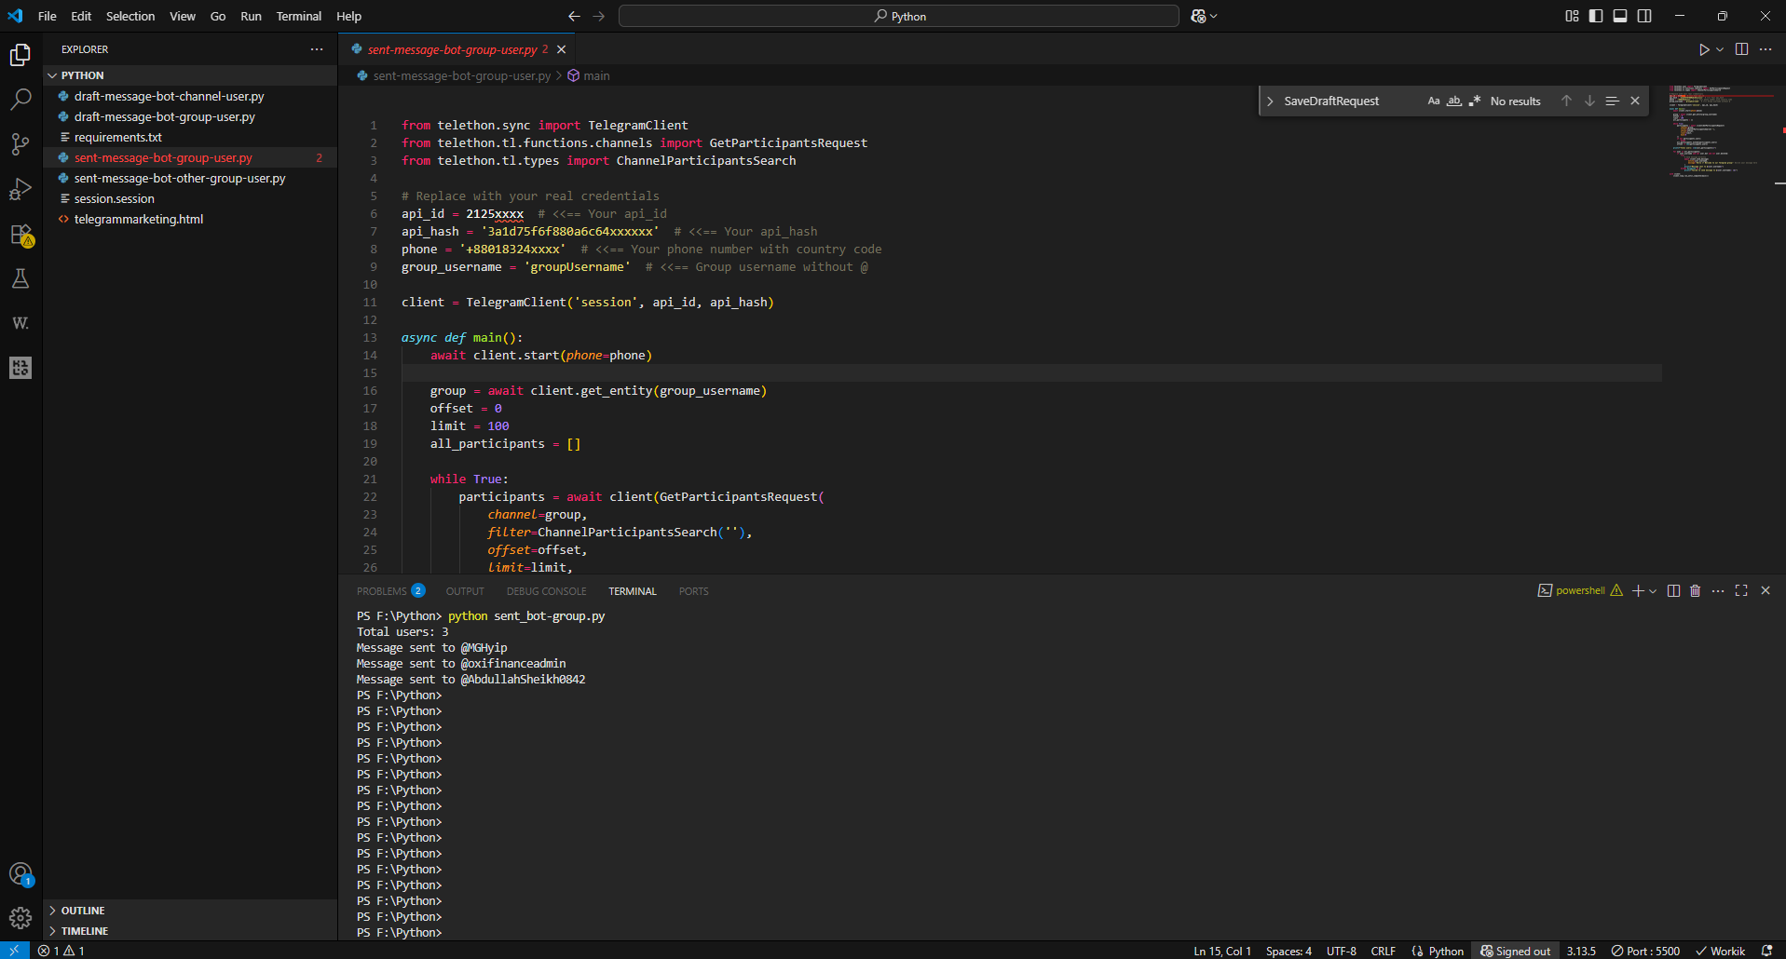Open the File menu
The height and width of the screenshot is (959, 1786).
click(48, 16)
